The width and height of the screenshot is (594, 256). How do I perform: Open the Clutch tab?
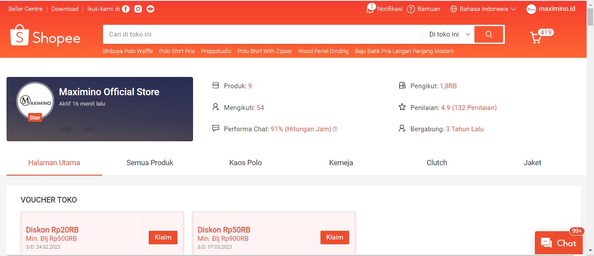(x=437, y=163)
